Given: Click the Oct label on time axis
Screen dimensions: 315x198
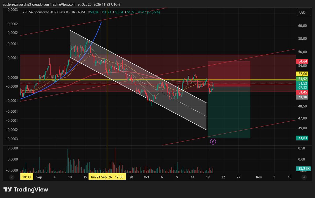Looking at the screenshot, I should [x=146, y=177].
